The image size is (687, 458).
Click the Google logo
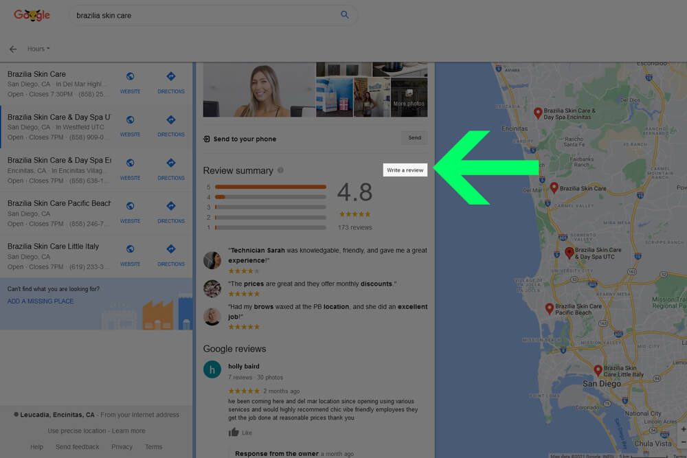point(32,15)
